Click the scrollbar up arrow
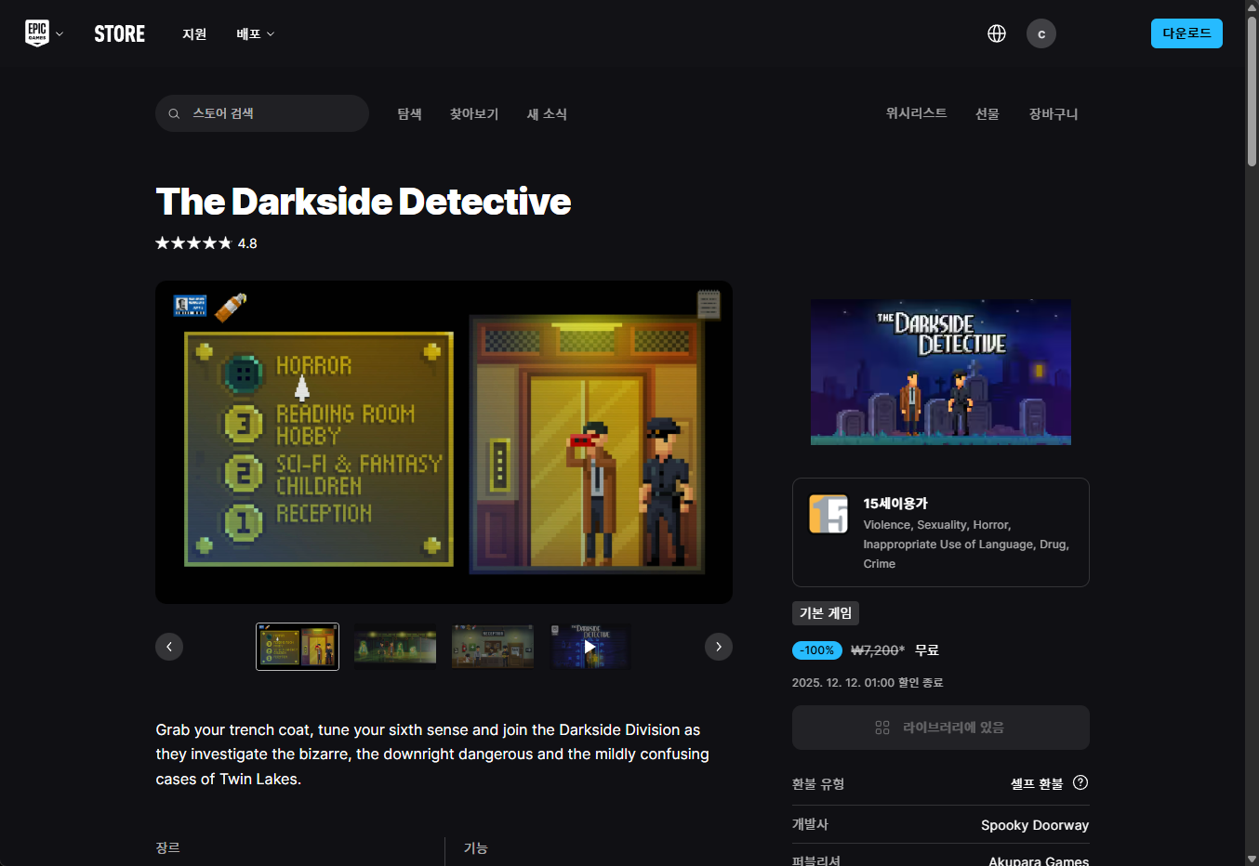 click(1252, 7)
